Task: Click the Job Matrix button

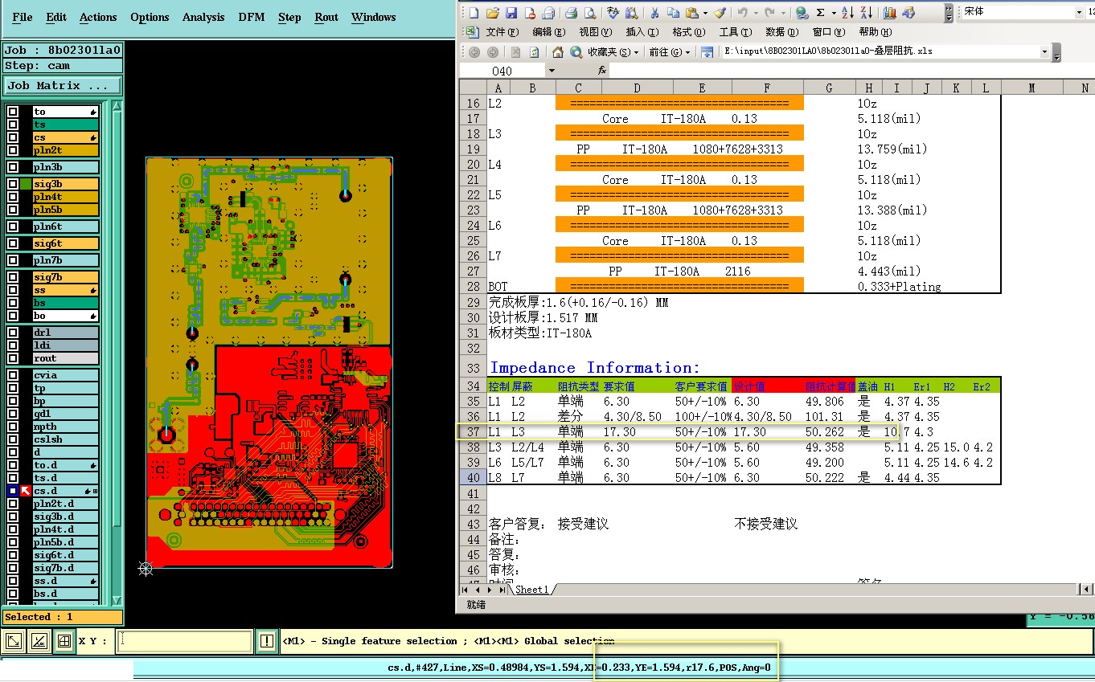Action: click(x=63, y=85)
